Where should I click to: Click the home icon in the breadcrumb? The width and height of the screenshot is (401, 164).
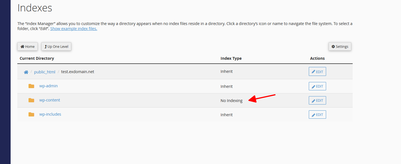click(x=26, y=72)
